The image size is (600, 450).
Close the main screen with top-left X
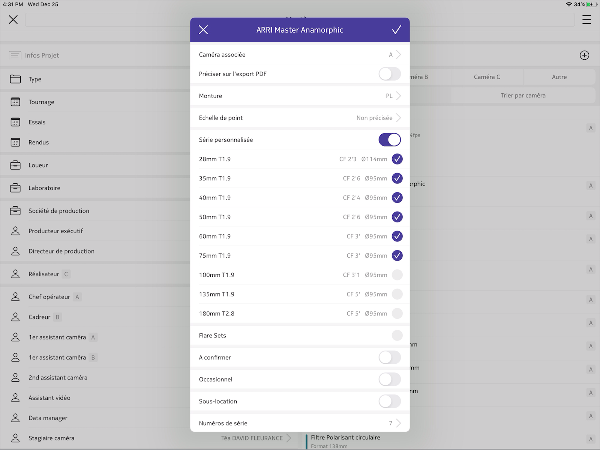pyautogui.click(x=13, y=19)
